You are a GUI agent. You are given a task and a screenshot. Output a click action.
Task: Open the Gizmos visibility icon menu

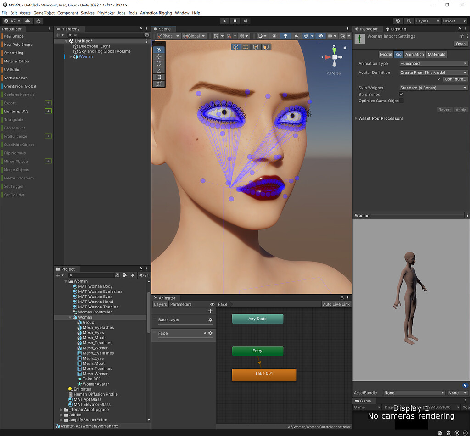(x=342, y=36)
